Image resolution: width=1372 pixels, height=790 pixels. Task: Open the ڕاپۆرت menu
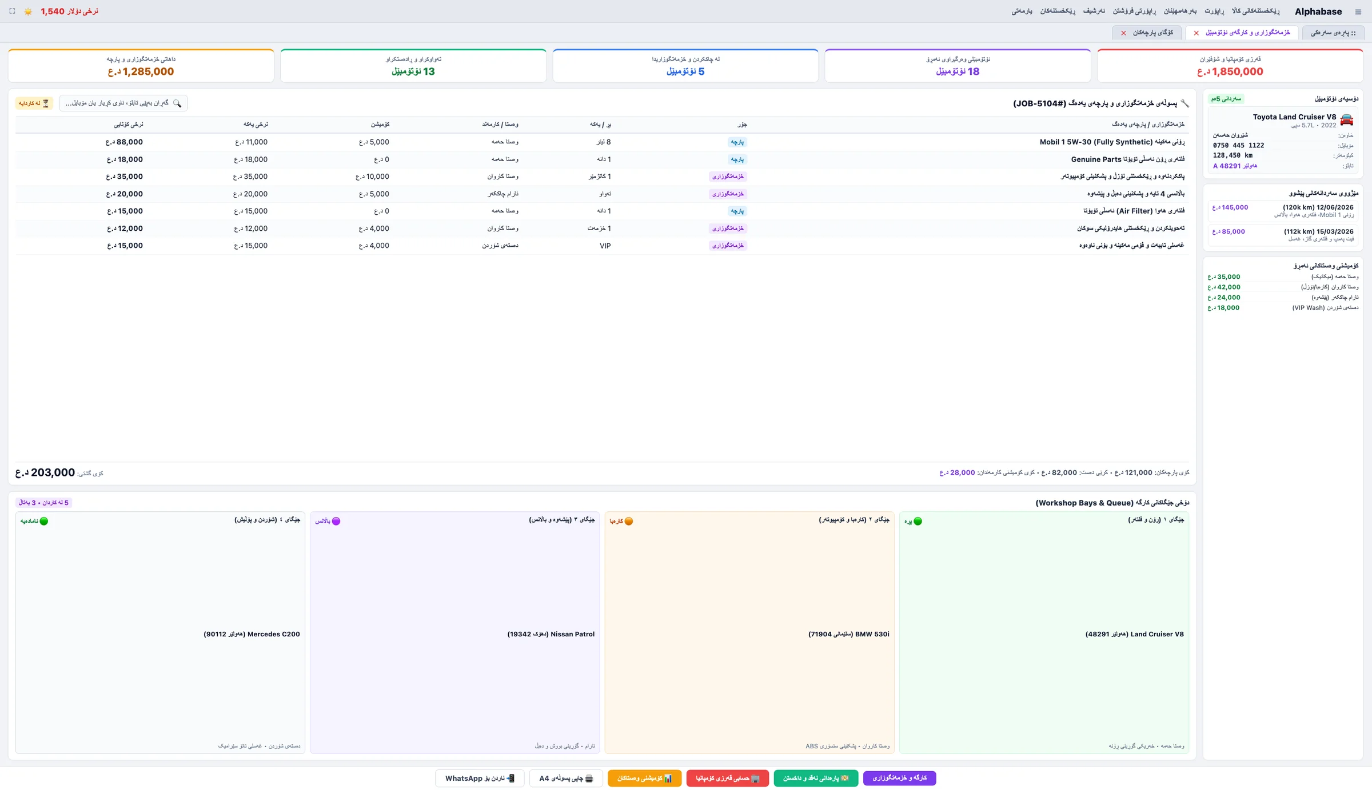coord(1214,11)
